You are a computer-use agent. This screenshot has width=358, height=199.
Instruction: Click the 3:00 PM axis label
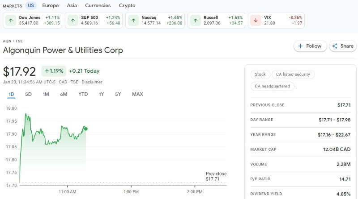[195, 192]
